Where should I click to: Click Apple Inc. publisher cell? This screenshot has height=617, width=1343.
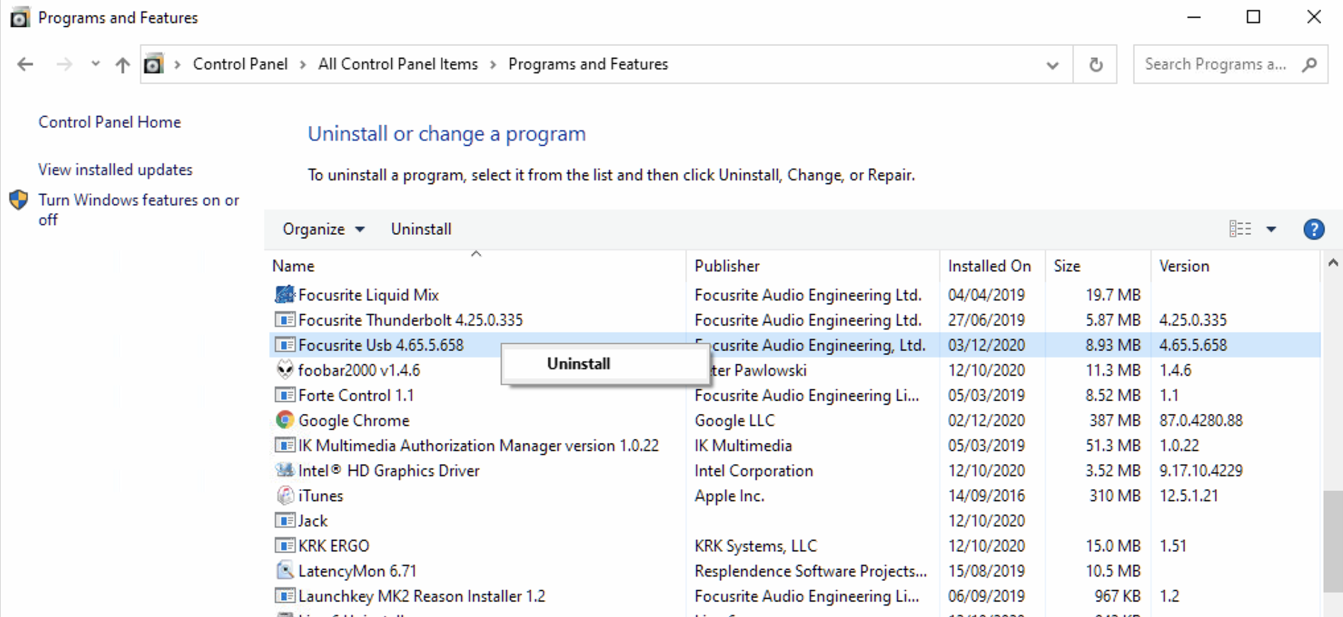point(730,495)
